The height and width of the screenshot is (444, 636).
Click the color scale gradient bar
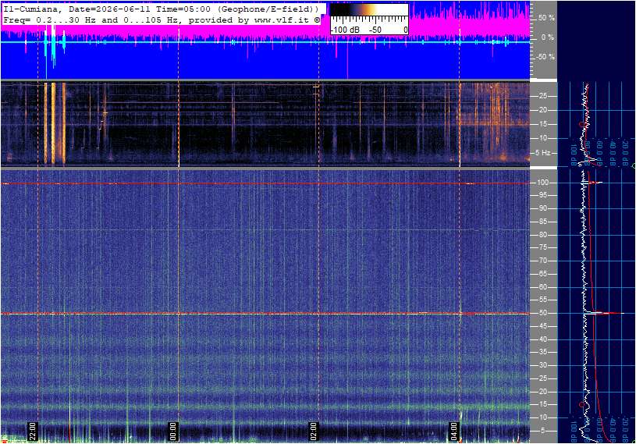[x=369, y=9]
